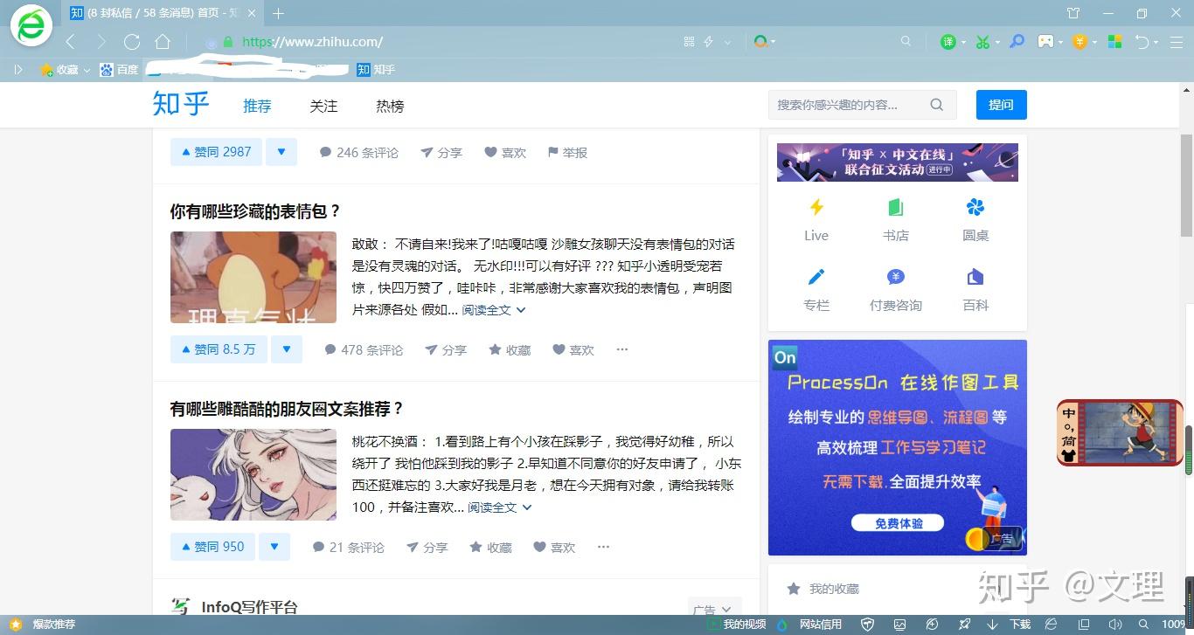Downvote the answer next to 赞同 2987

coord(281,152)
